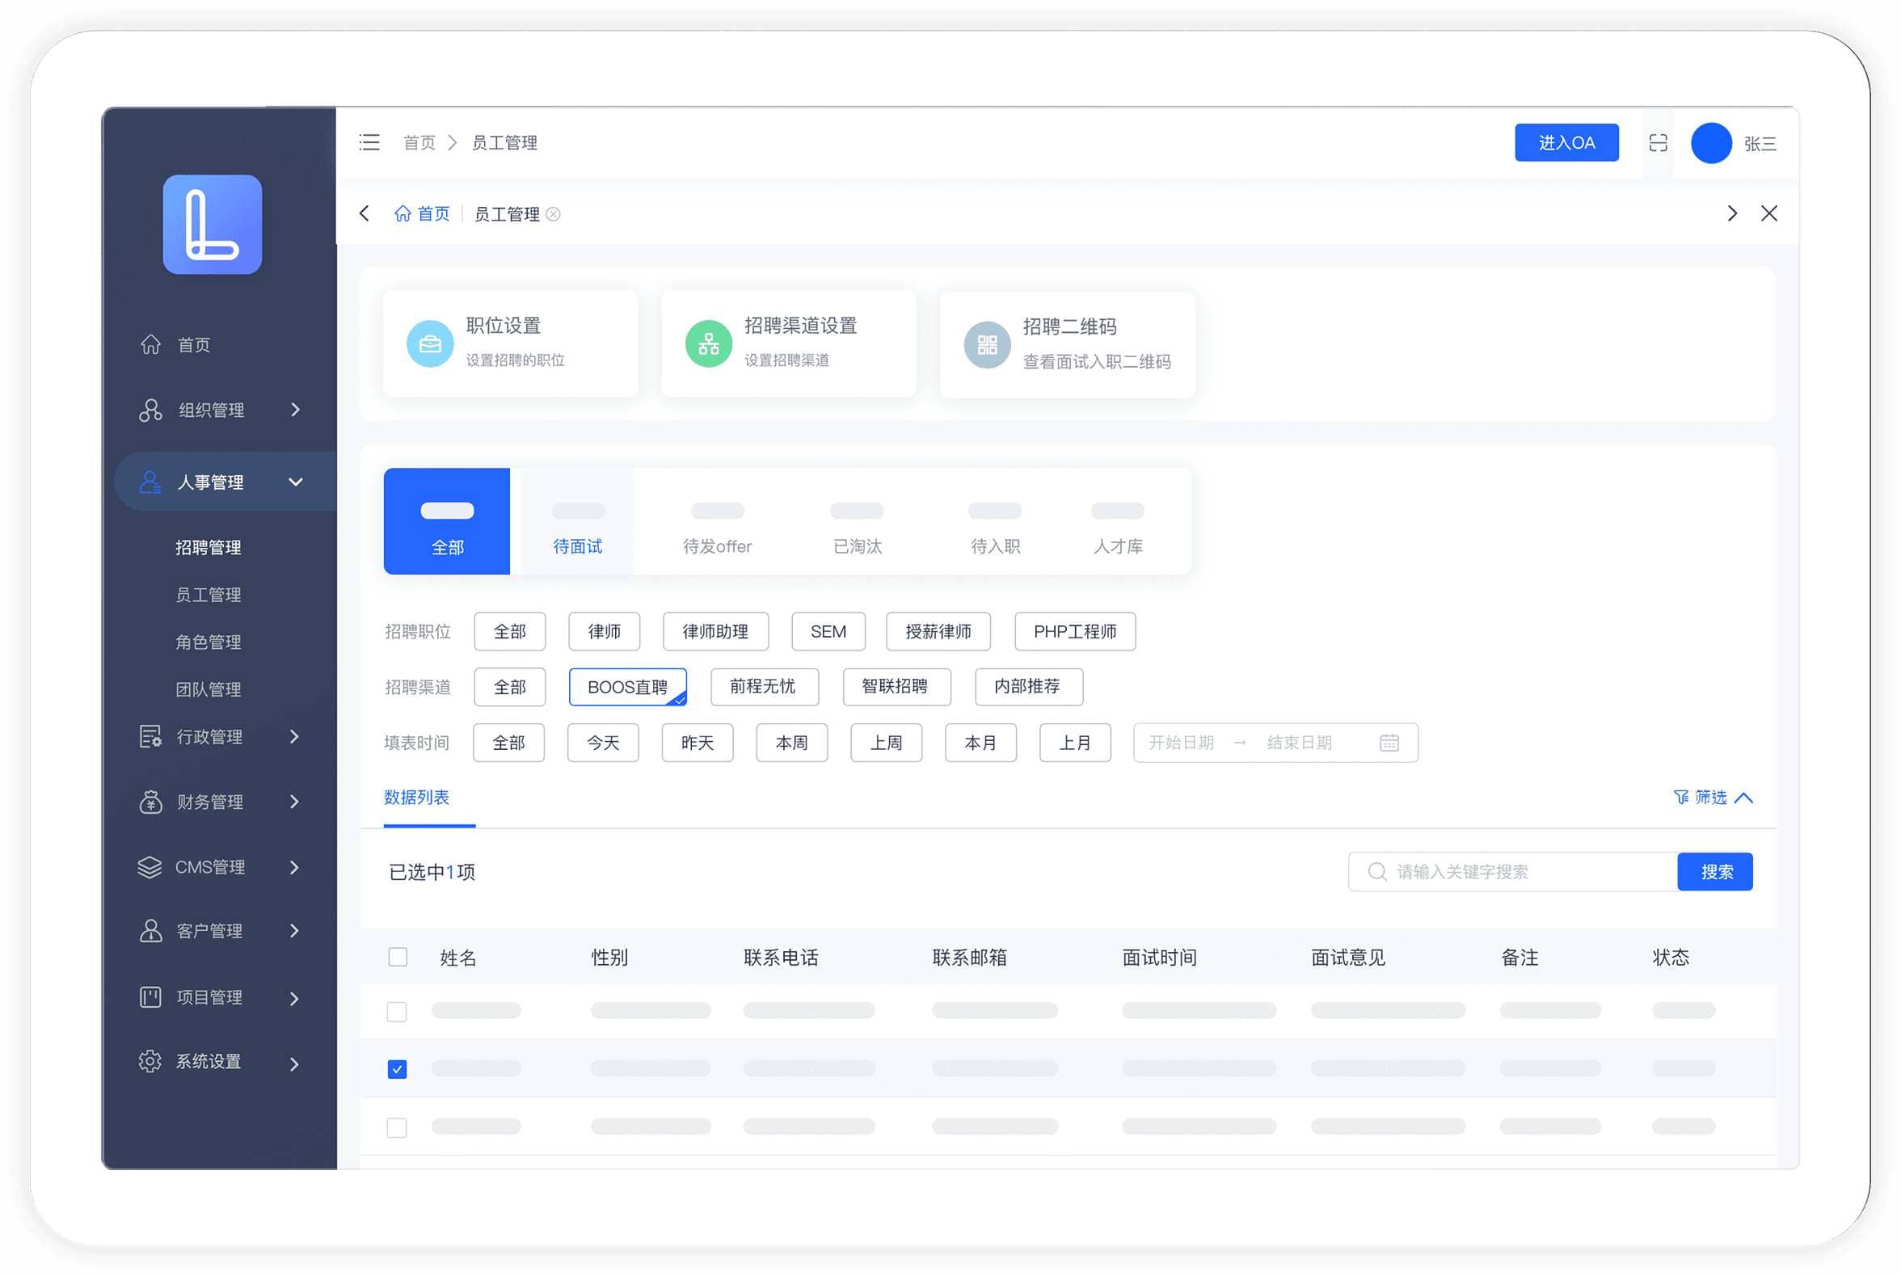Image resolution: width=1901 pixels, height=1276 pixels.
Task: Click the fullscreen scan icon in header
Action: pos(1658,143)
